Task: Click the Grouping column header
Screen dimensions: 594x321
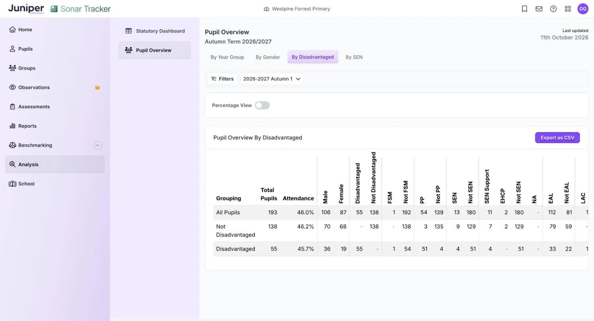Action: click(x=229, y=198)
